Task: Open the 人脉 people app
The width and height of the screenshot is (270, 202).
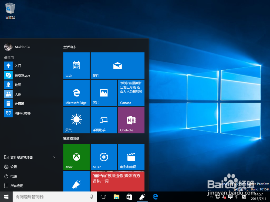Action: (x=31, y=94)
